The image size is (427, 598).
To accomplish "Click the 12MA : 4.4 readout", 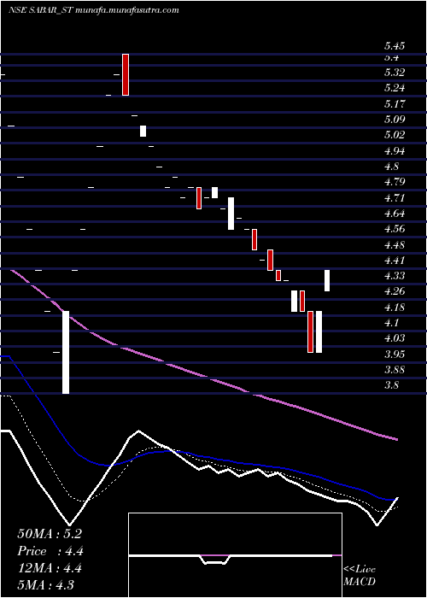I will (x=50, y=567).
